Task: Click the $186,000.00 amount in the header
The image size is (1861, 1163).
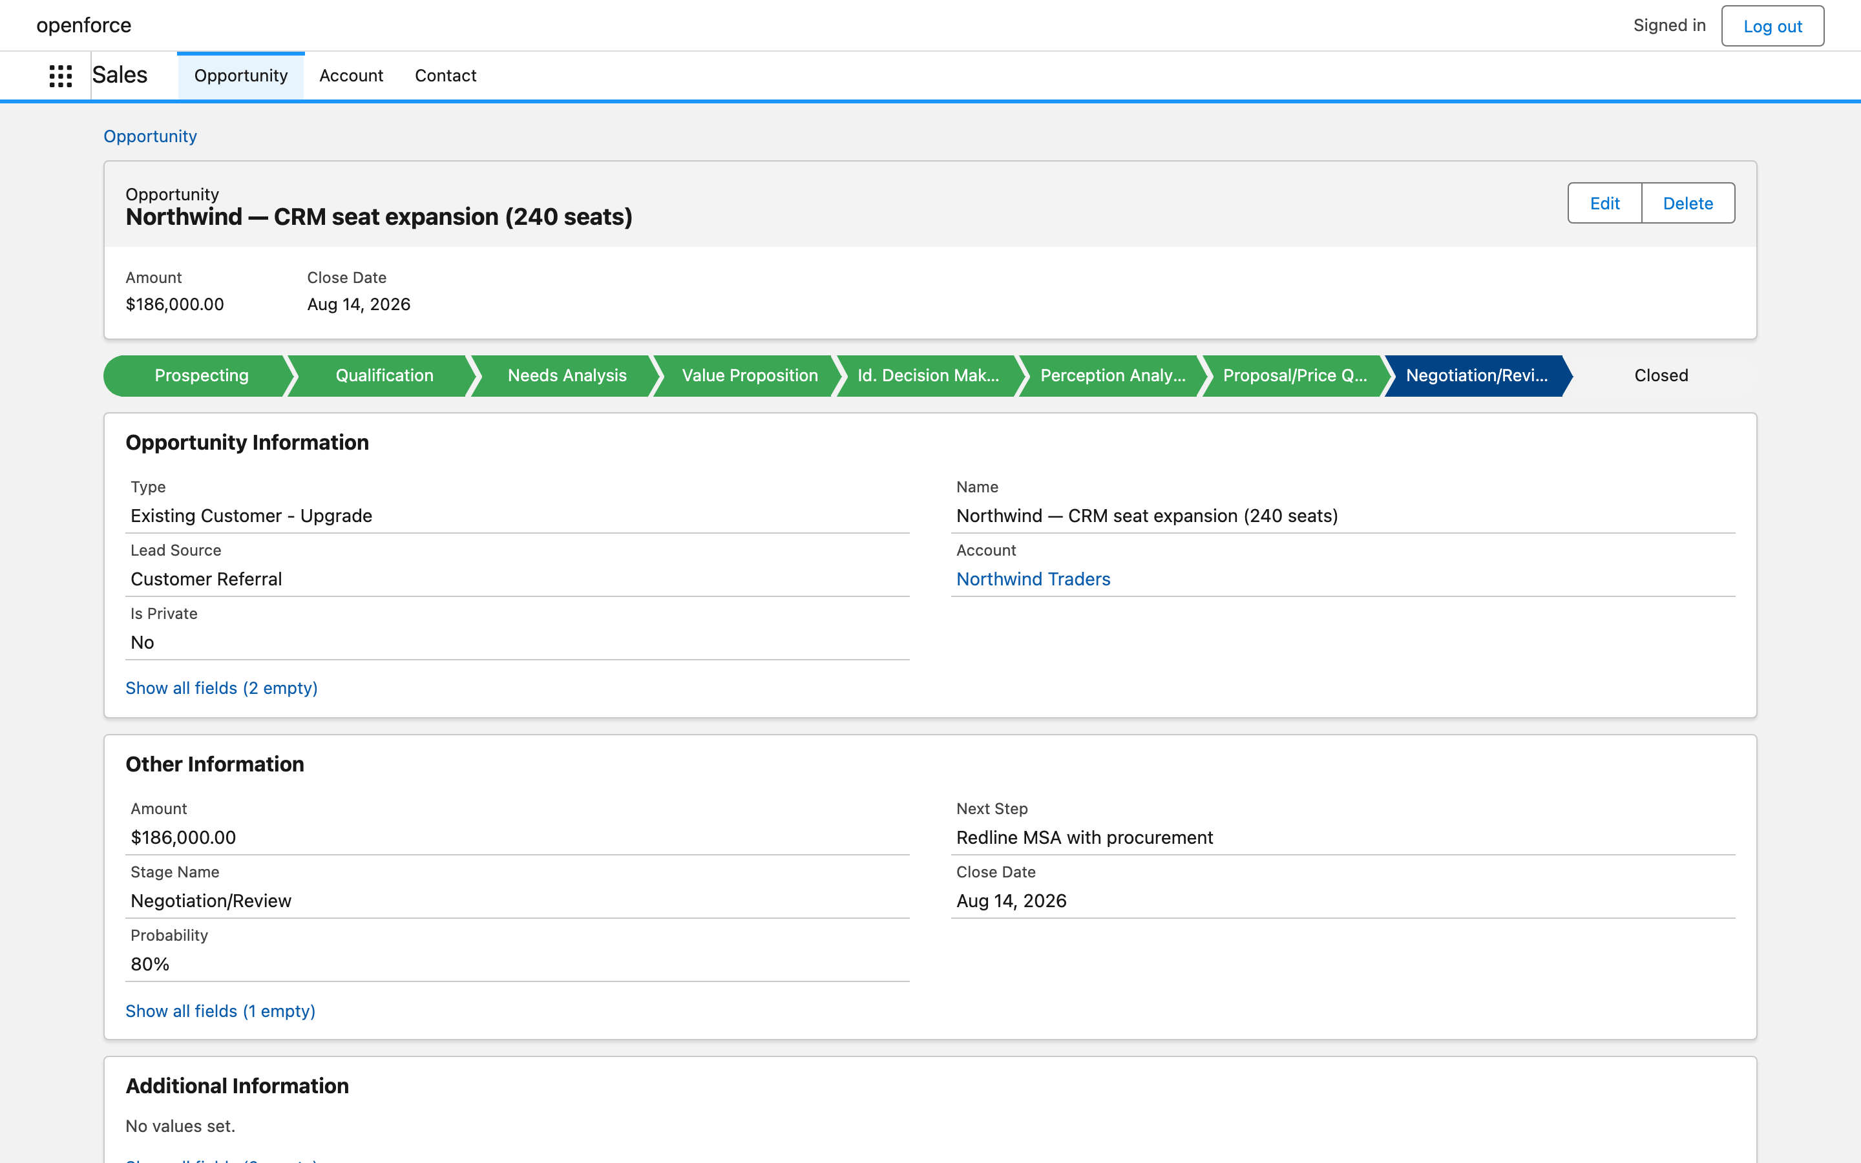Action: pos(174,304)
